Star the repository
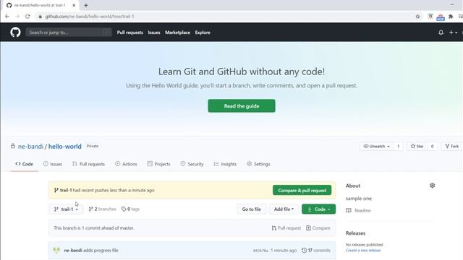Viewport: 463px width, 260px height. point(417,146)
